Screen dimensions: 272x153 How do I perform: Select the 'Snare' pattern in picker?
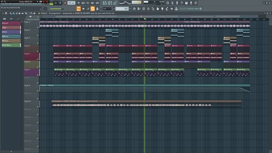(11, 23)
